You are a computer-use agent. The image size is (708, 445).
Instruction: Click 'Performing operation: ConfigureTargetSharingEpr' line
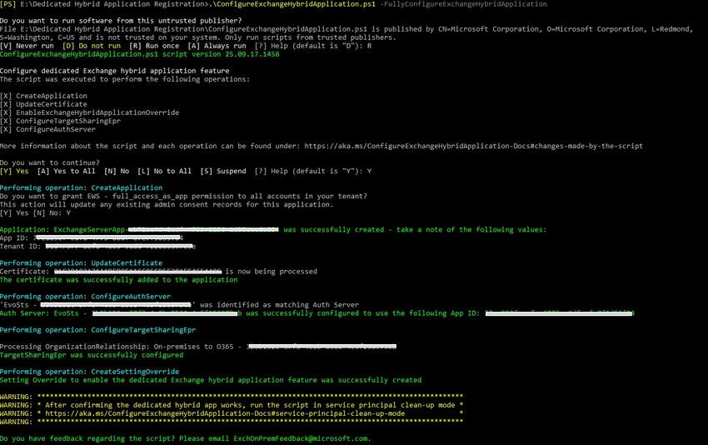(x=98, y=330)
